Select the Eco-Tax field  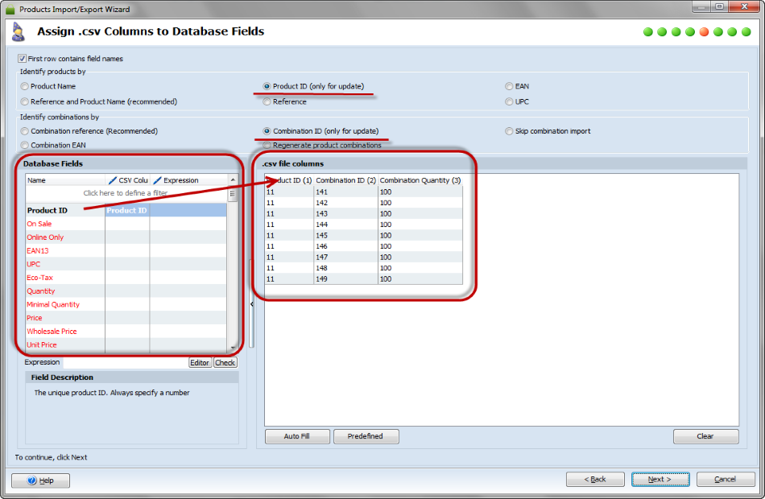pos(126,278)
